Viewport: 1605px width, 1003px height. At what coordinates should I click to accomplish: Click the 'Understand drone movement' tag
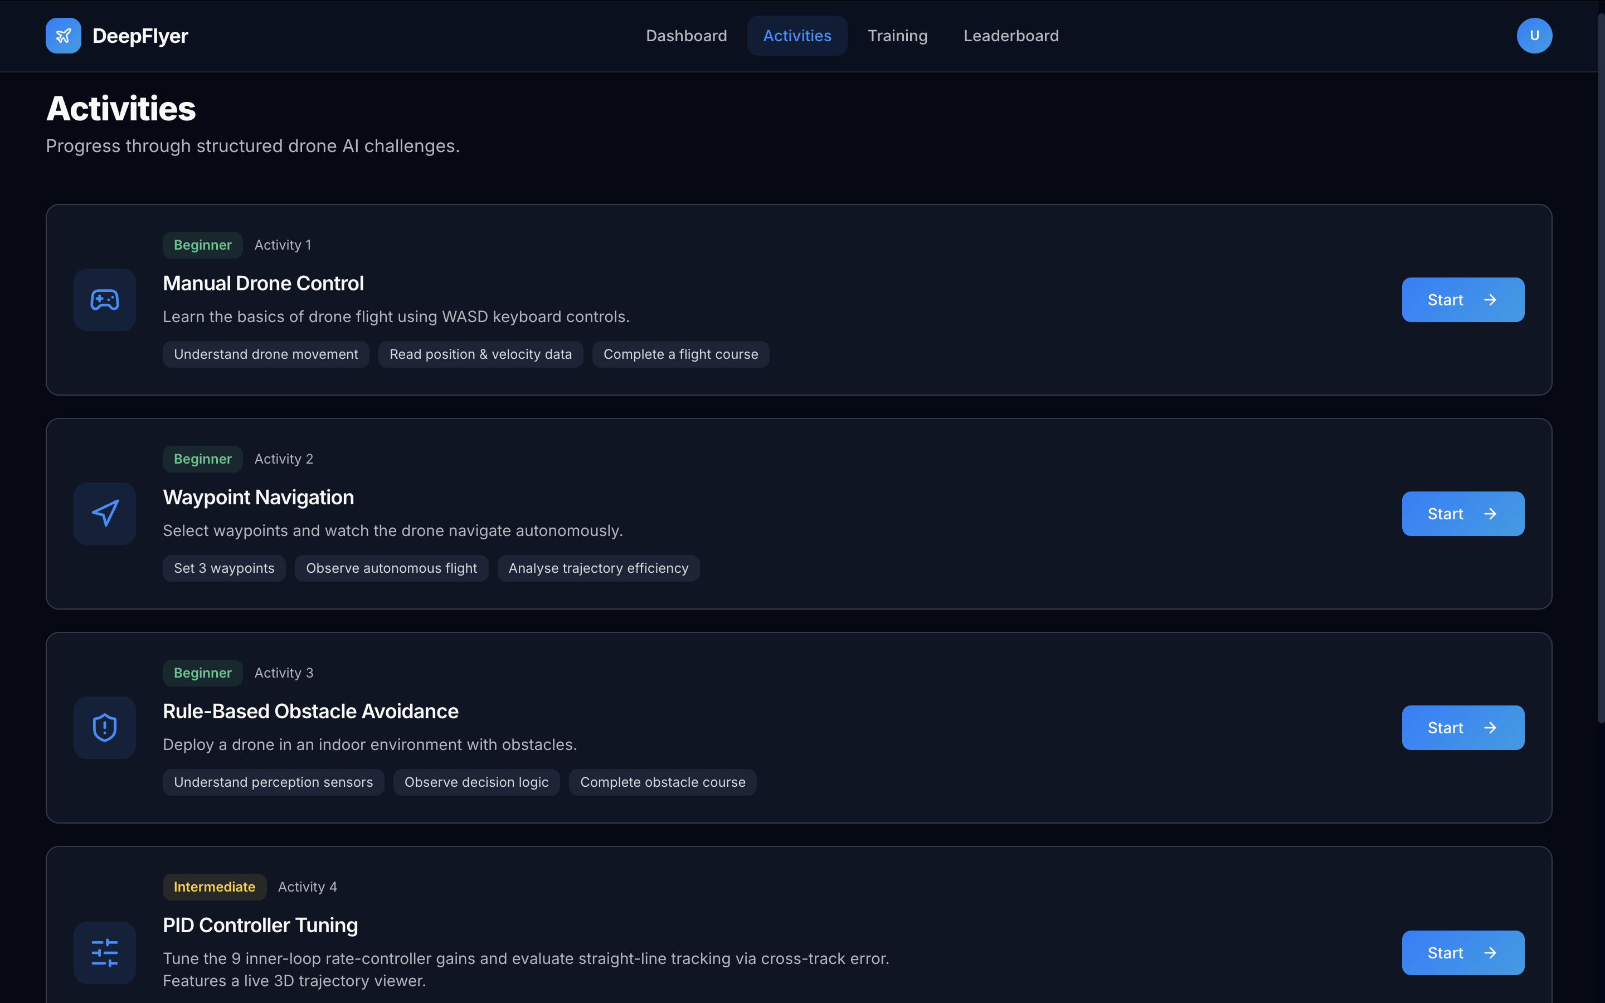[266, 354]
